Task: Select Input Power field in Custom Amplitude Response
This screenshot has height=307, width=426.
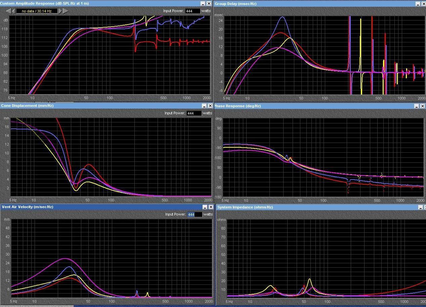Action: 193,11
